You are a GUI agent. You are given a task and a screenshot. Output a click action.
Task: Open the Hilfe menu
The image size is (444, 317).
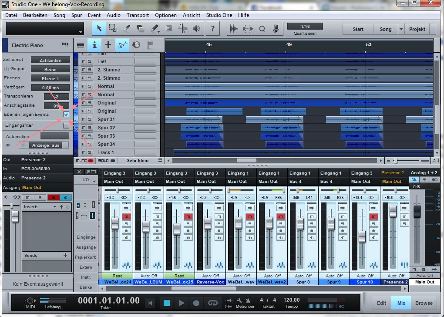click(x=243, y=15)
